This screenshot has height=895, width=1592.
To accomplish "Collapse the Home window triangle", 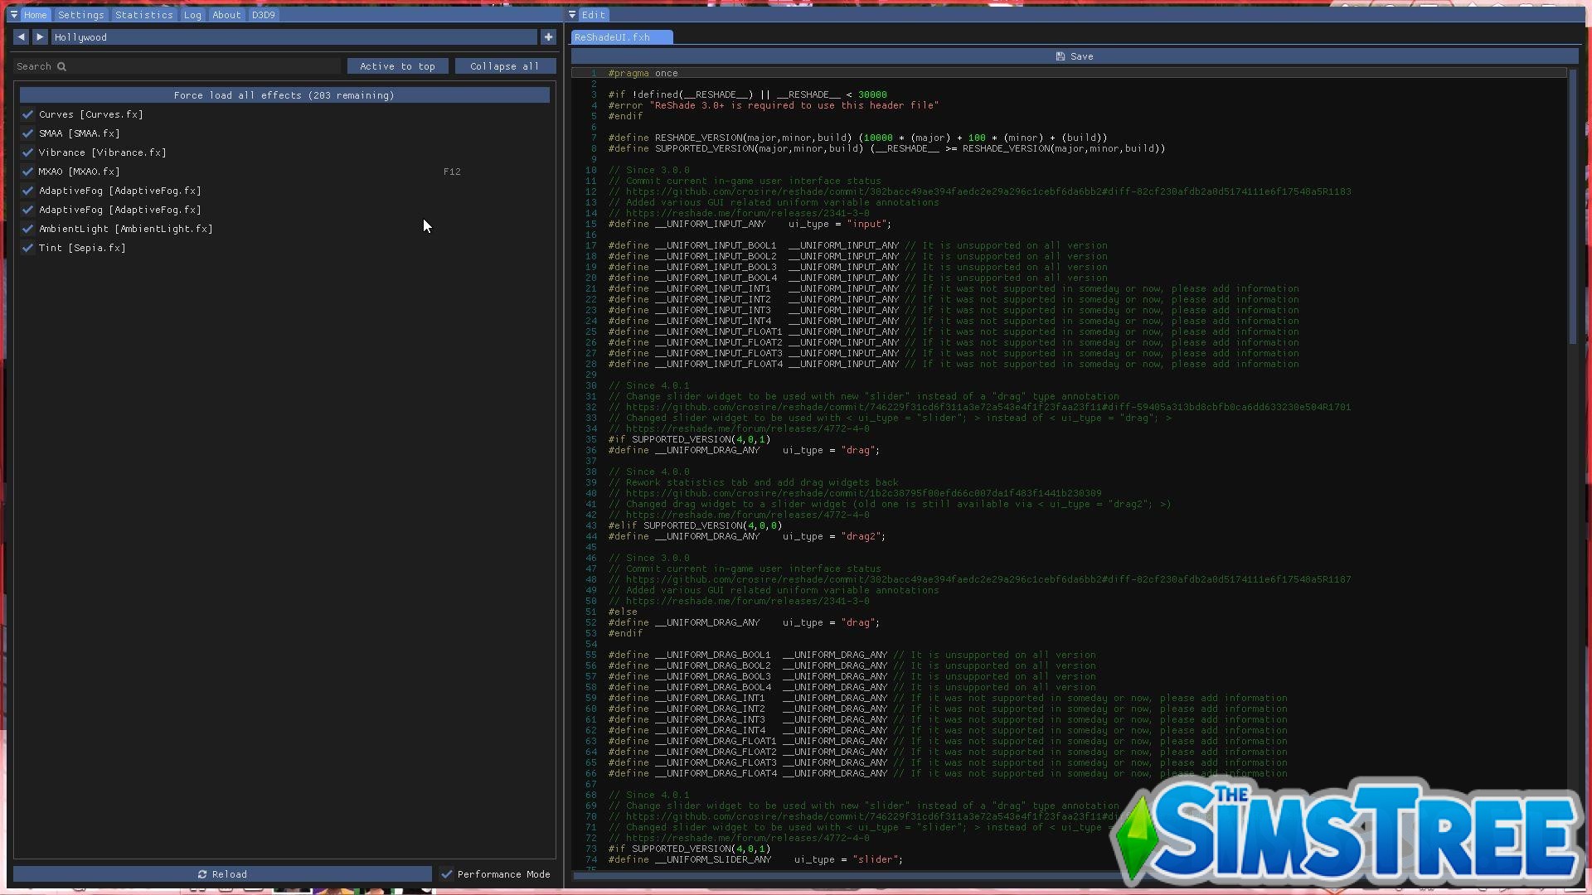I will tap(14, 15).
